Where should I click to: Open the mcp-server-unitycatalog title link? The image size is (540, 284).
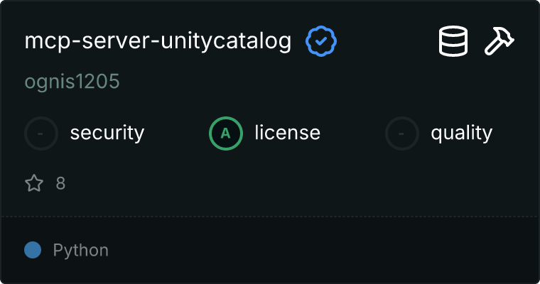click(158, 42)
